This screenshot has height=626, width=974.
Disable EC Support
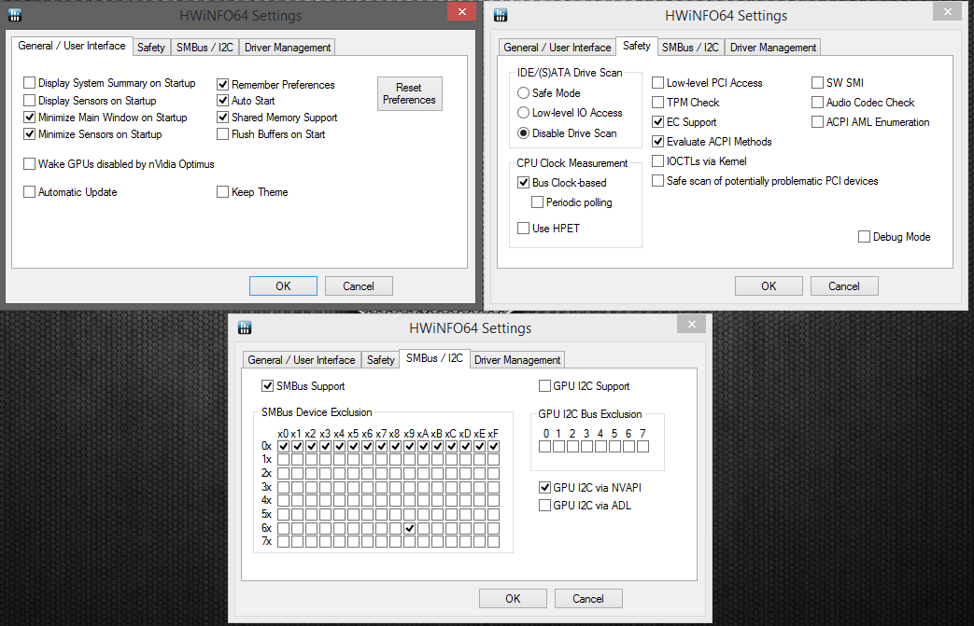684,122
